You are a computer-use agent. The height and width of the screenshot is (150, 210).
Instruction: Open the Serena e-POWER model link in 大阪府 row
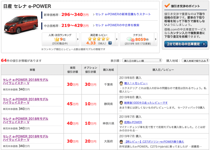[25, 138]
